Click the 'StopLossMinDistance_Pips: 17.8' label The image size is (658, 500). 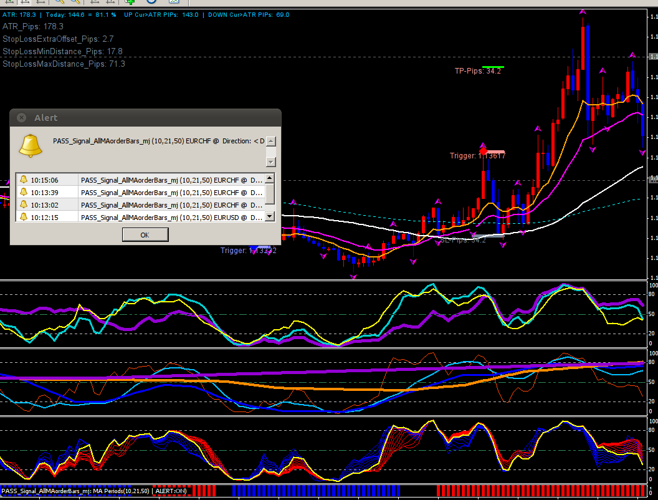click(62, 52)
